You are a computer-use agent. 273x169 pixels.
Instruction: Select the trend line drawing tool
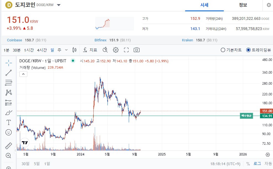(9, 73)
